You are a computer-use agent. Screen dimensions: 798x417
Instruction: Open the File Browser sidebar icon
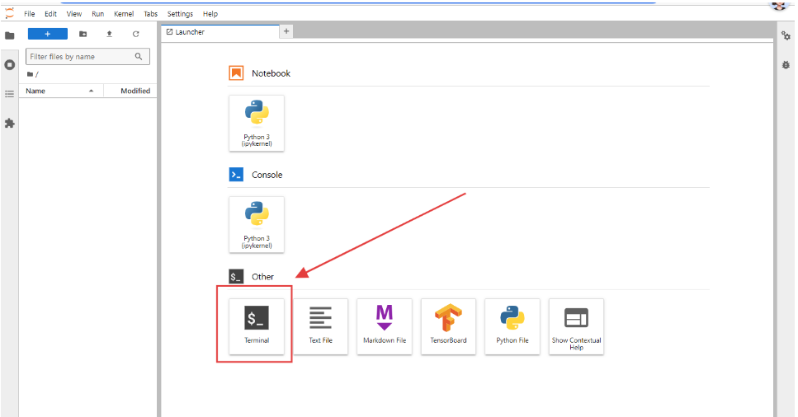coord(10,35)
